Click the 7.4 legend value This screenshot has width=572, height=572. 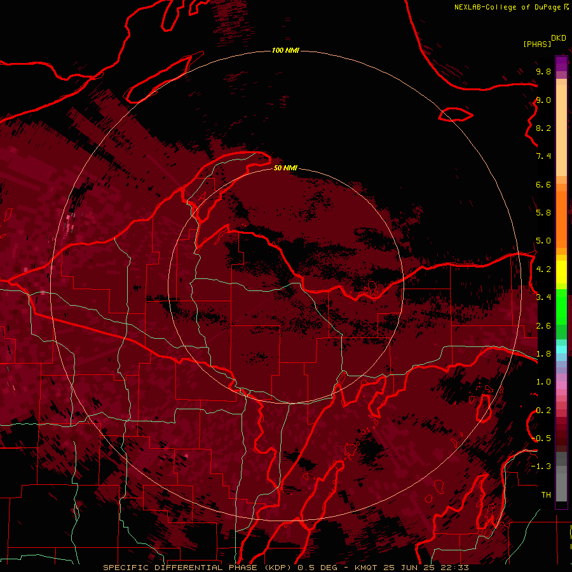coord(543,156)
